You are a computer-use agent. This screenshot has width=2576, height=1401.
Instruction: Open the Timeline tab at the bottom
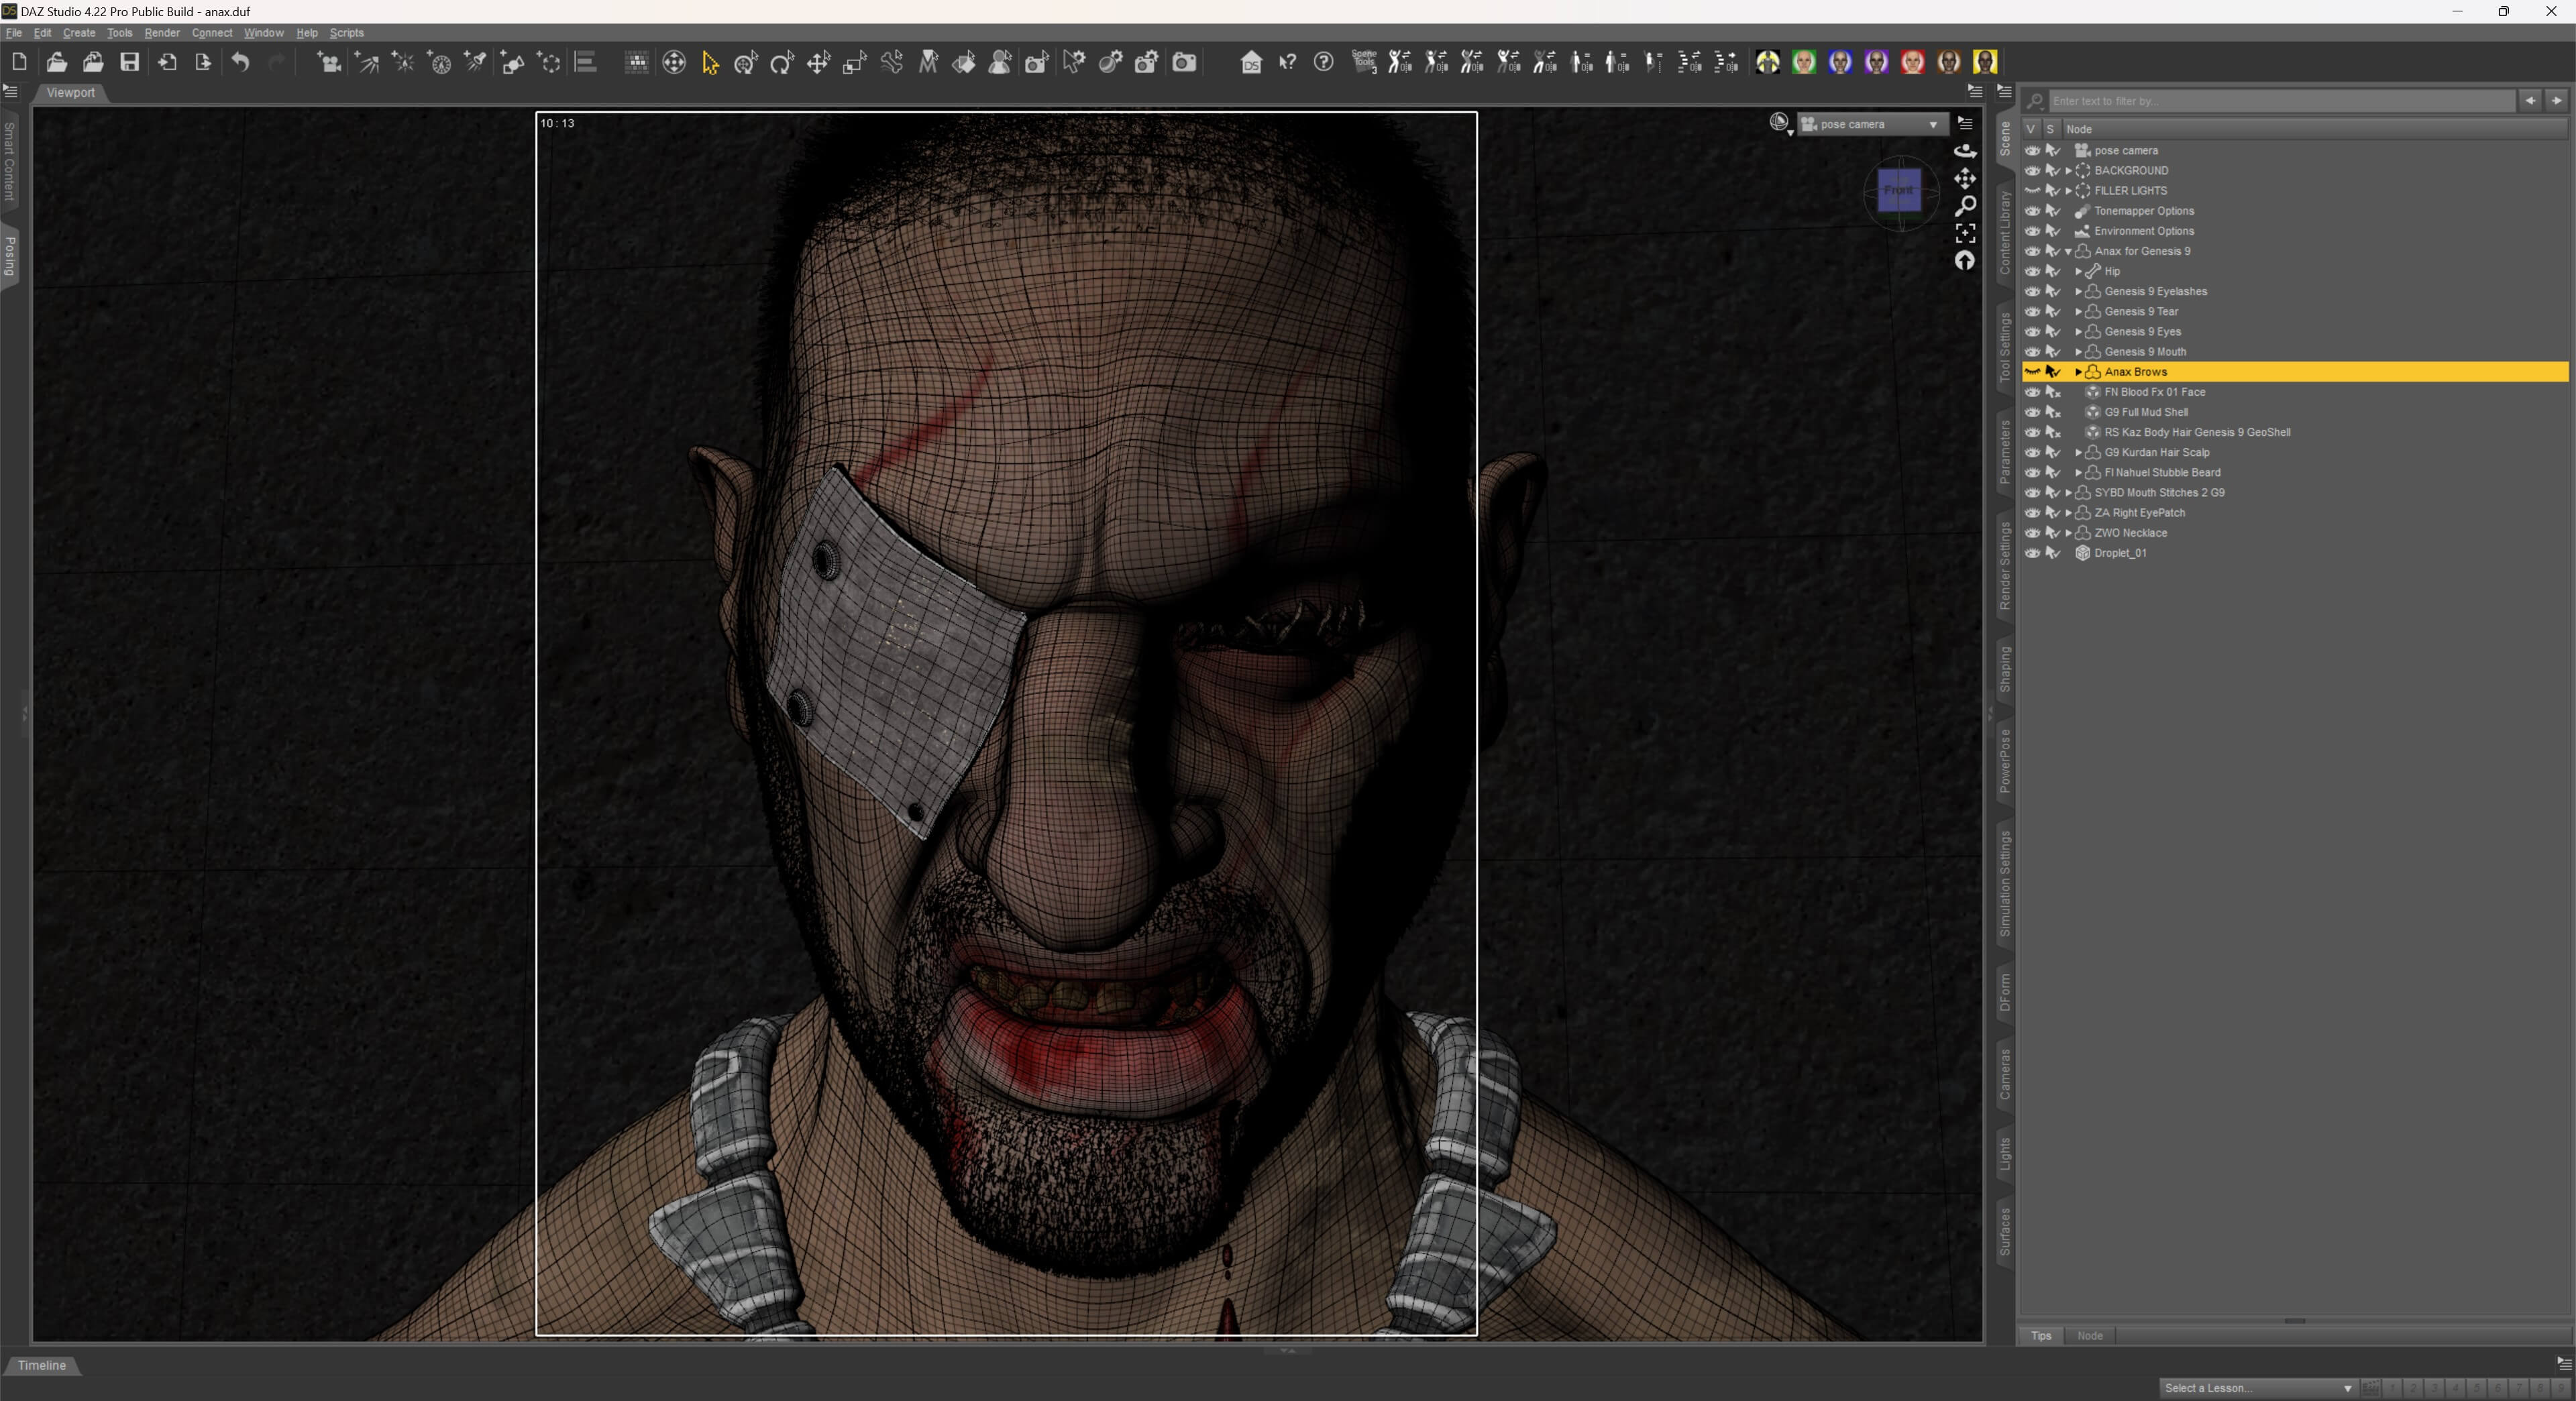[42, 1365]
